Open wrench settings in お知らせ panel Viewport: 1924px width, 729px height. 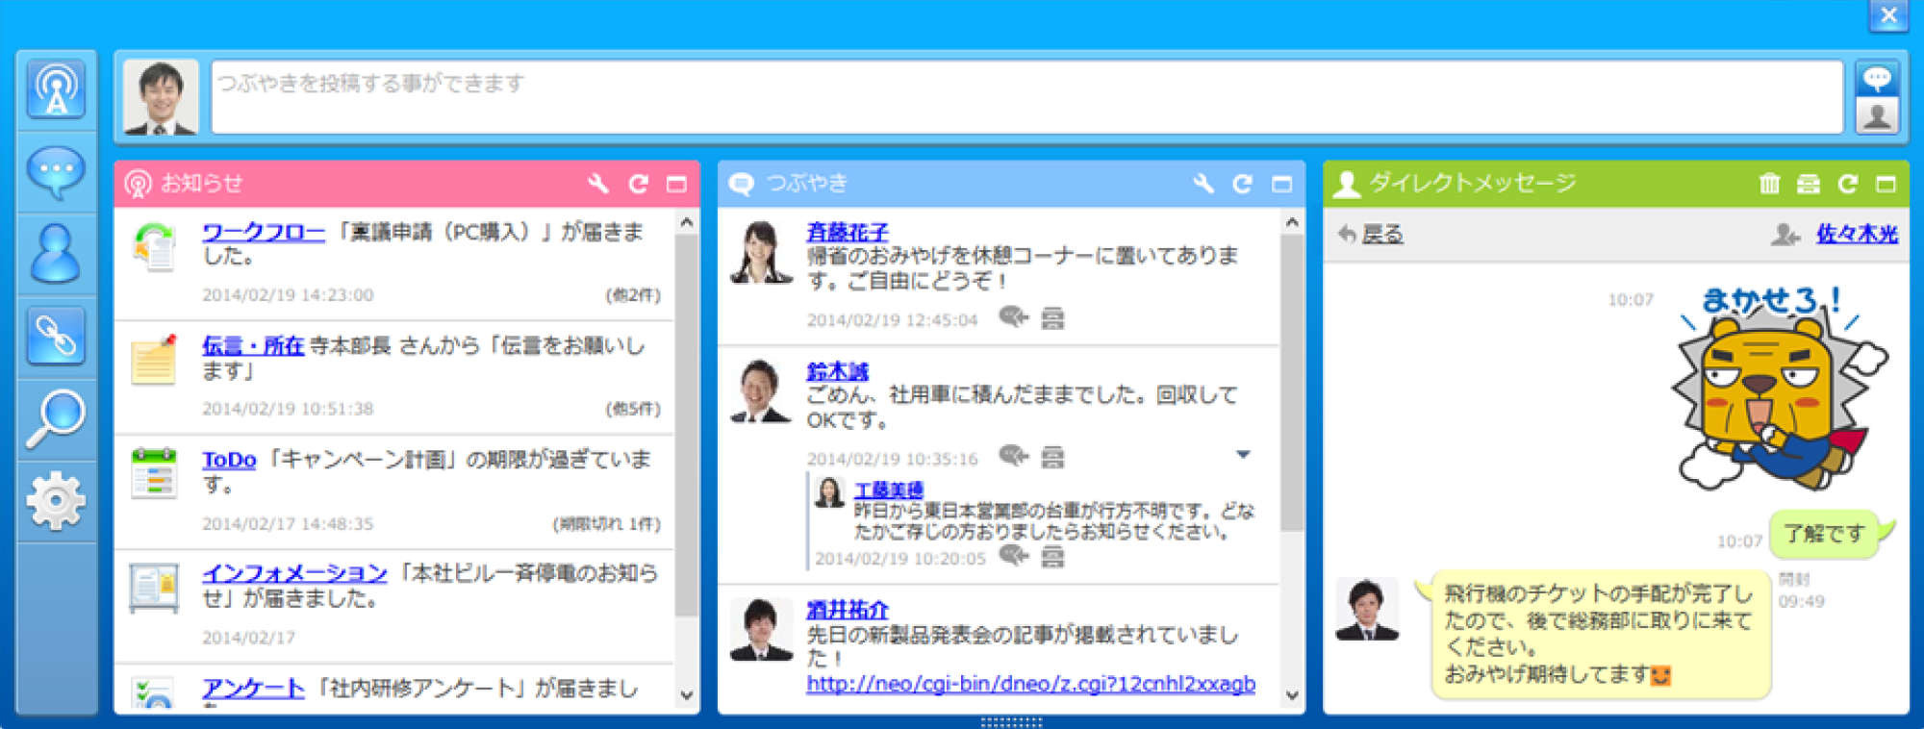(597, 184)
